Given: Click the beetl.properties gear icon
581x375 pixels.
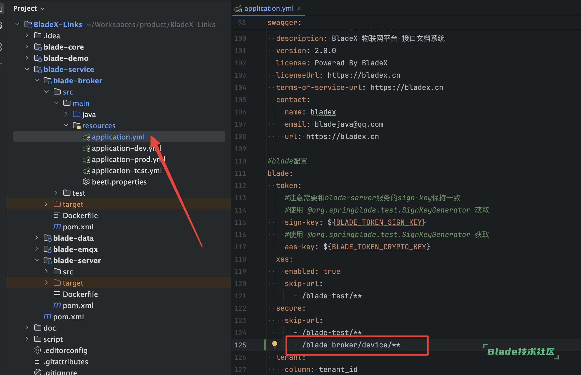Looking at the screenshot, I should coord(86,182).
